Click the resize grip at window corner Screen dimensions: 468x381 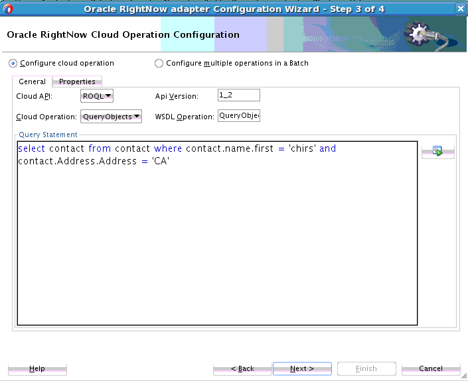463,377
